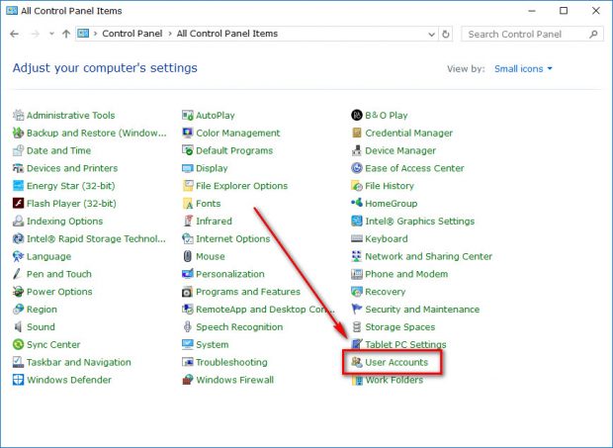Image resolution: width=613 pixels, height=448 pixels.
Task: Open the Indexing Options icon
Action: coord(18,221)
